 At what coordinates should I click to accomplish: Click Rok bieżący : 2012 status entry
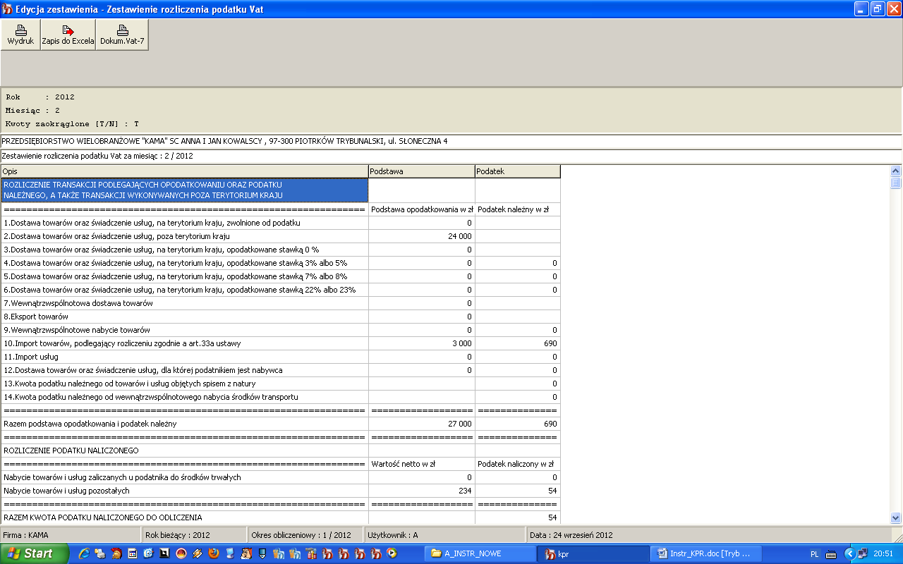(x=195, y=535)
